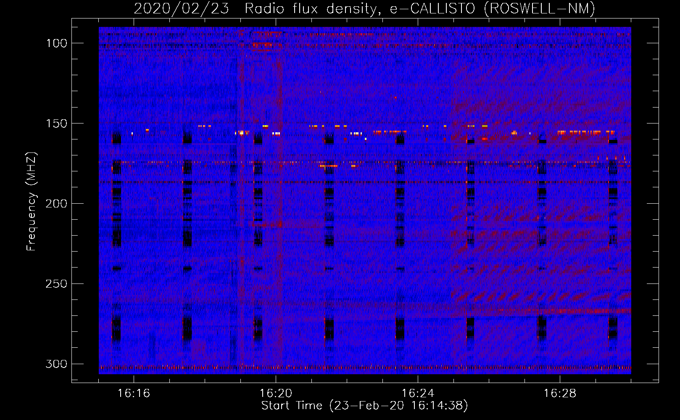
Task: Click the 'Frequency (MHZ)' axis label
Action: tap(32, 201)
